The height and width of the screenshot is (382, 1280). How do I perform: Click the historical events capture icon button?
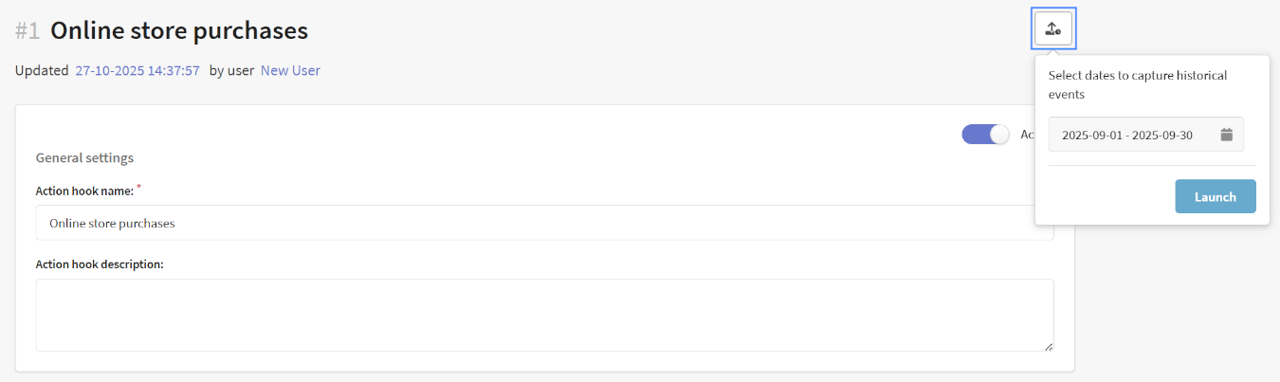tap(1053, 28)
